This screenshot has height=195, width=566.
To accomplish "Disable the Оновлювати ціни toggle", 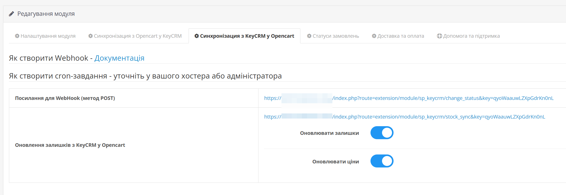I will point(382,161).
